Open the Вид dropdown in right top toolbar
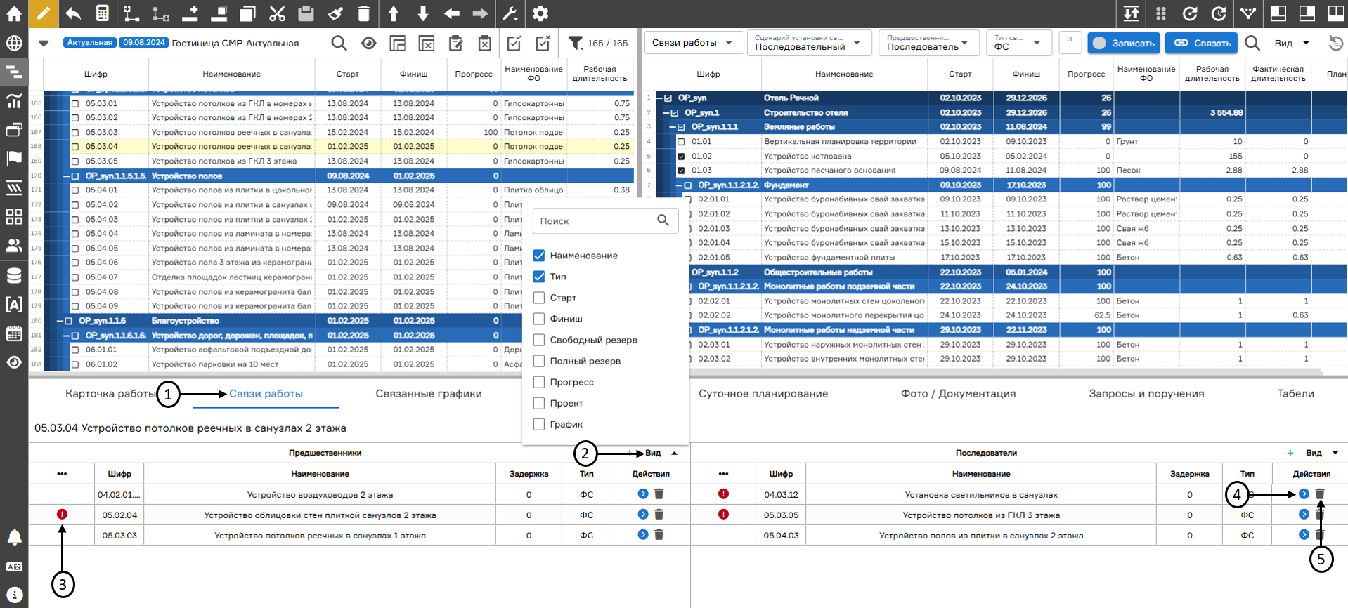Screen dimensions: 1348x608 point(1292,43)
